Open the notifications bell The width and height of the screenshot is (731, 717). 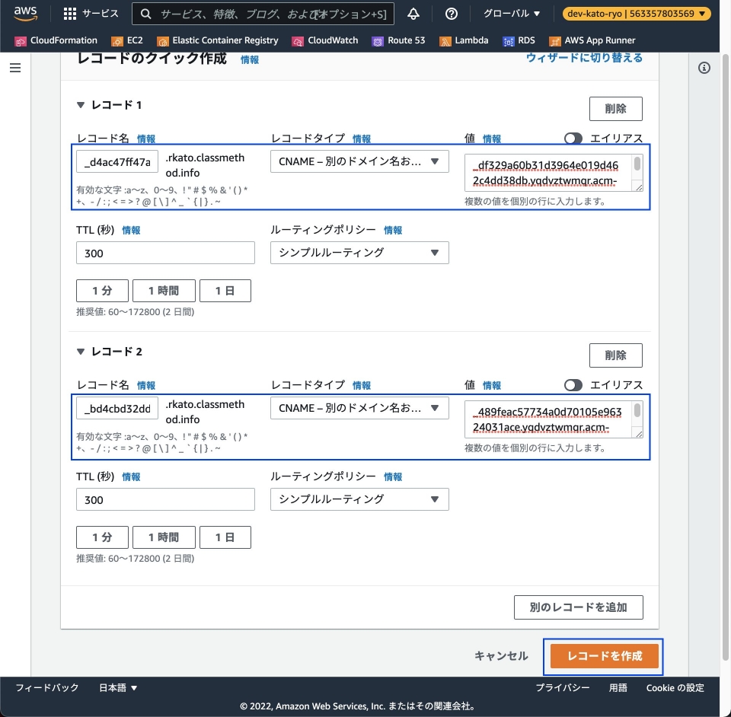[x=413, y=13]
